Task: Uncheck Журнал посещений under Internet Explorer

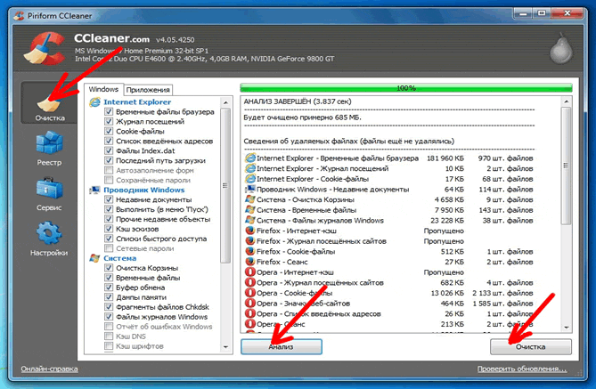Action: (109, 122)
